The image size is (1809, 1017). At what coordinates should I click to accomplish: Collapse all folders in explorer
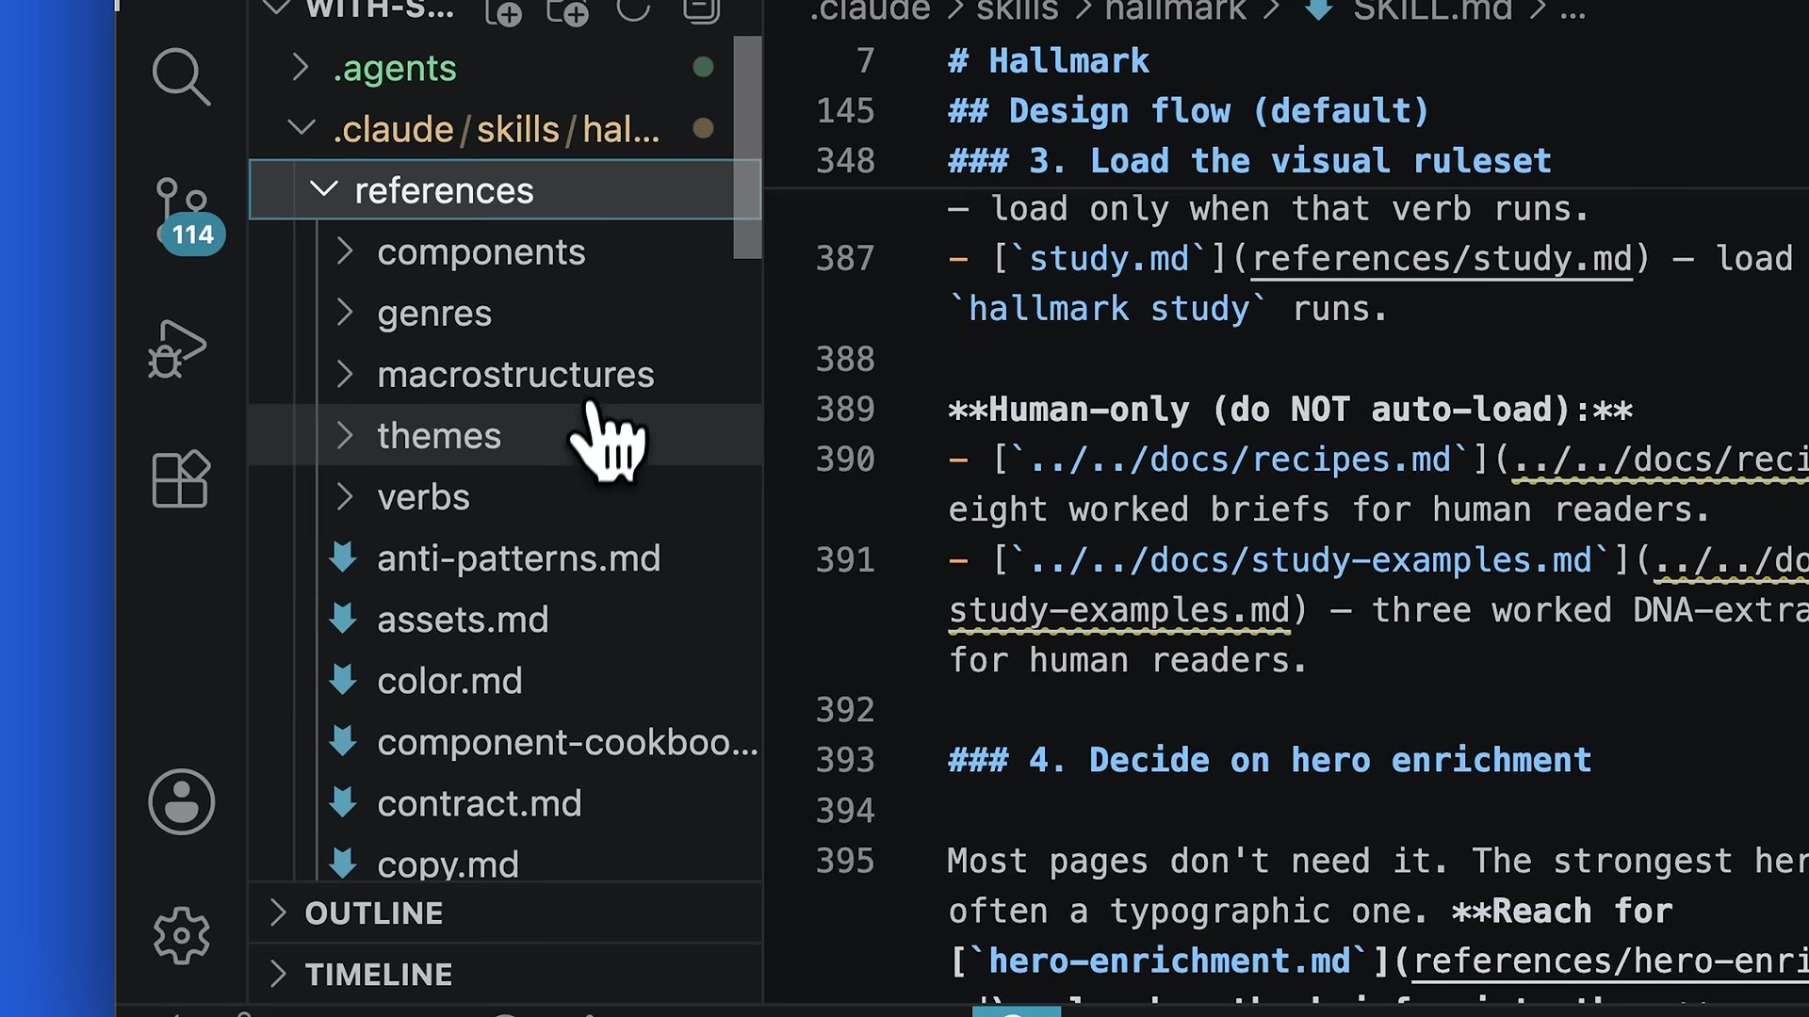point(701,9)
